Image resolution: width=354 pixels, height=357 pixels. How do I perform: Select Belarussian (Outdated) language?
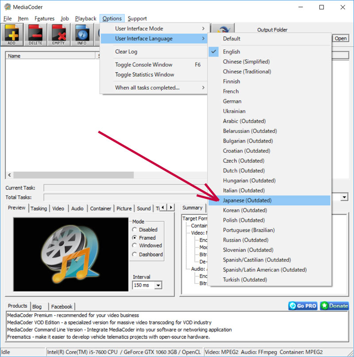tap(269, 131)
